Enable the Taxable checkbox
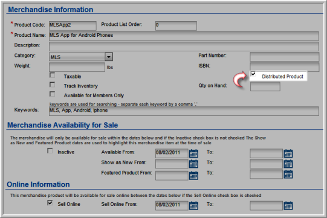 point(53,75)
